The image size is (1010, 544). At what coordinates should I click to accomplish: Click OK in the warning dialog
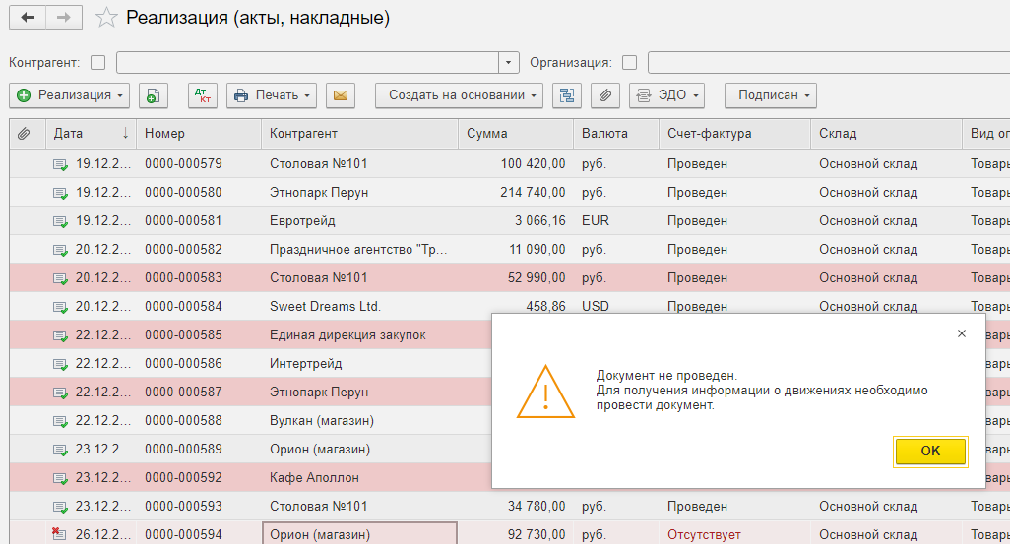tap(930, 452)
